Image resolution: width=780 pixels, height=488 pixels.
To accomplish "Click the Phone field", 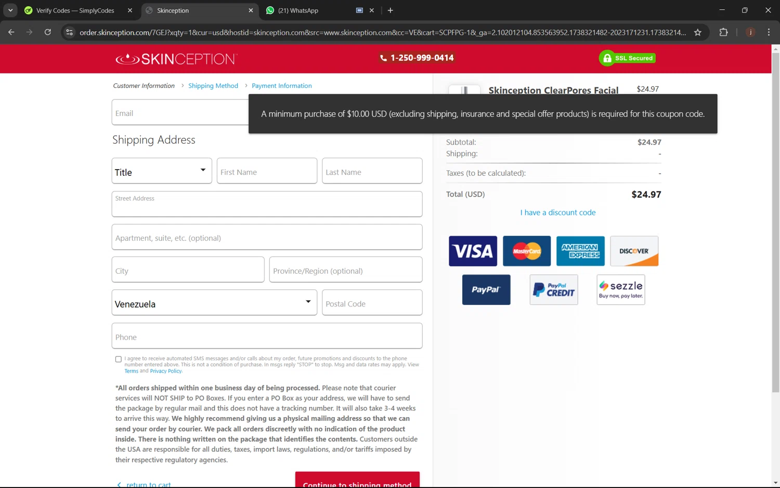I will coord(267,336).
